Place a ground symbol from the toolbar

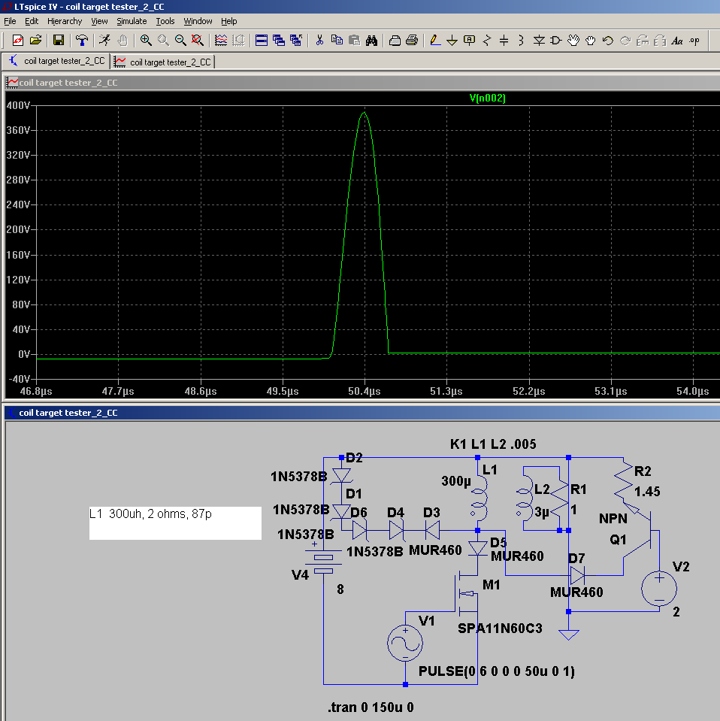[x=452, y=41]
